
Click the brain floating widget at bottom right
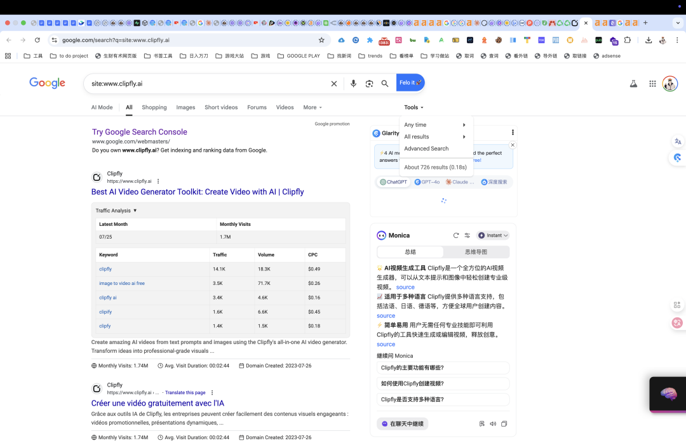pos(668,394)
